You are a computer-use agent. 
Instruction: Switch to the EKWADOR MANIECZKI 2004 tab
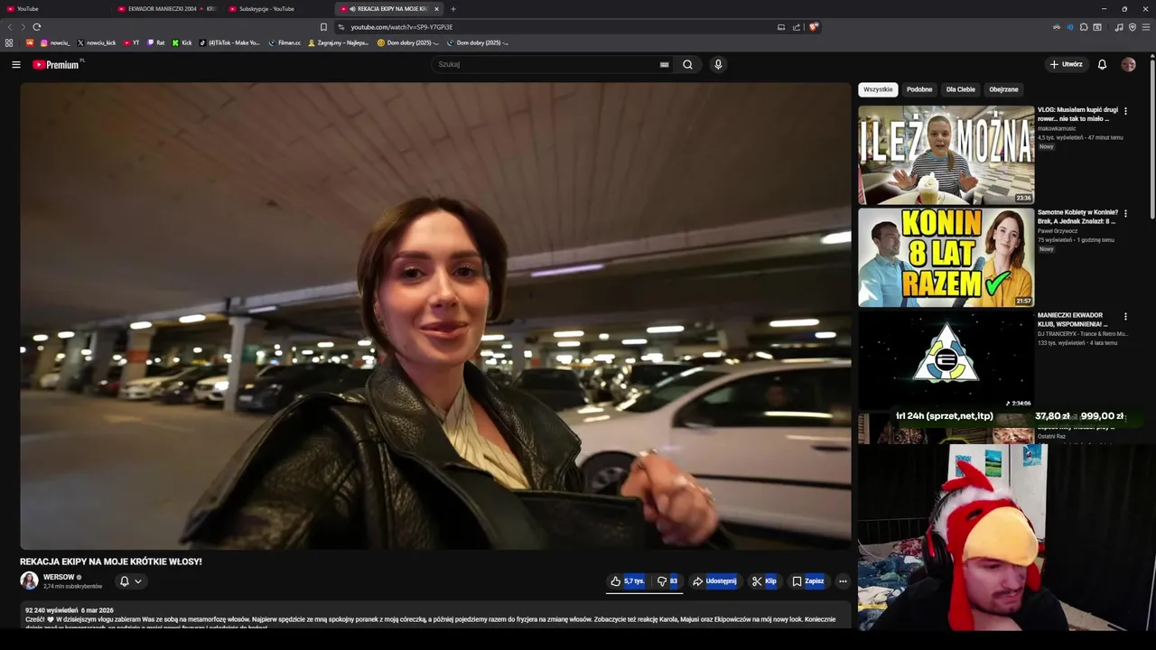(x=167, y=9)
